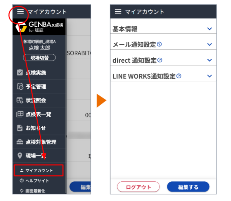The image size is (231, 201).
Task: Click help icon beside direct 通知設定
Action: [x=160, y=60]
